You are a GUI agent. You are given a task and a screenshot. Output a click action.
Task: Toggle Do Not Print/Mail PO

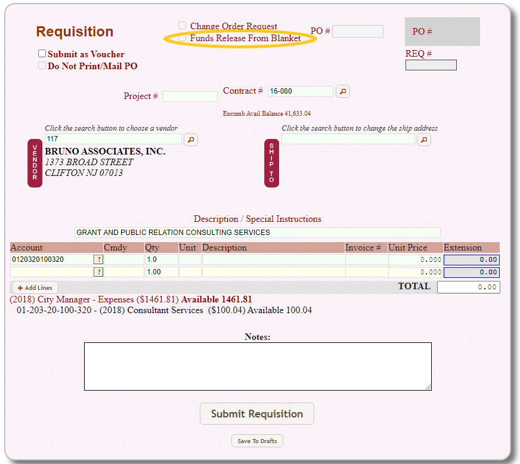tap(42, 65)
